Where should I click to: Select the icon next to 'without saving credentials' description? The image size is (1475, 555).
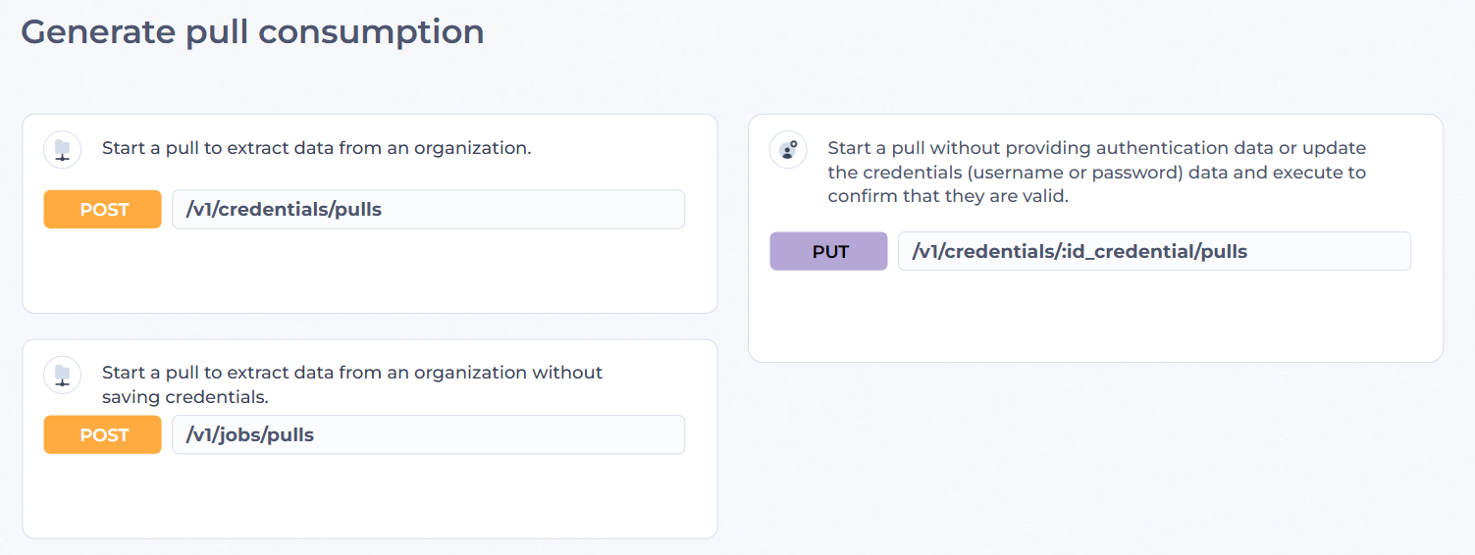click(x=63, y=375)
